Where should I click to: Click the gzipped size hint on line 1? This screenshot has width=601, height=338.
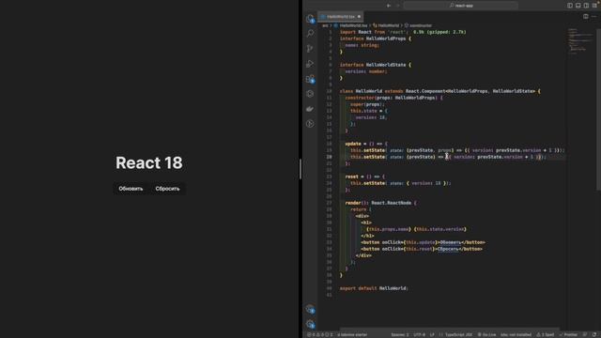439,32
